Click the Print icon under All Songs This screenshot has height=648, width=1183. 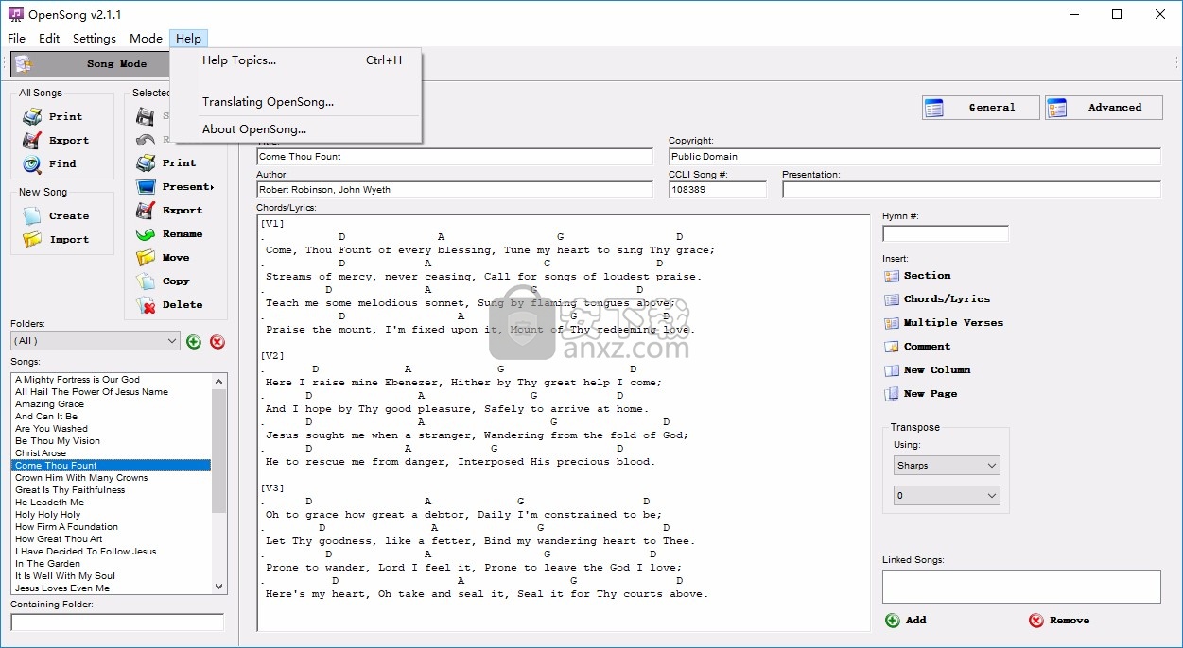pyautogui.click(x=32, y=116)
